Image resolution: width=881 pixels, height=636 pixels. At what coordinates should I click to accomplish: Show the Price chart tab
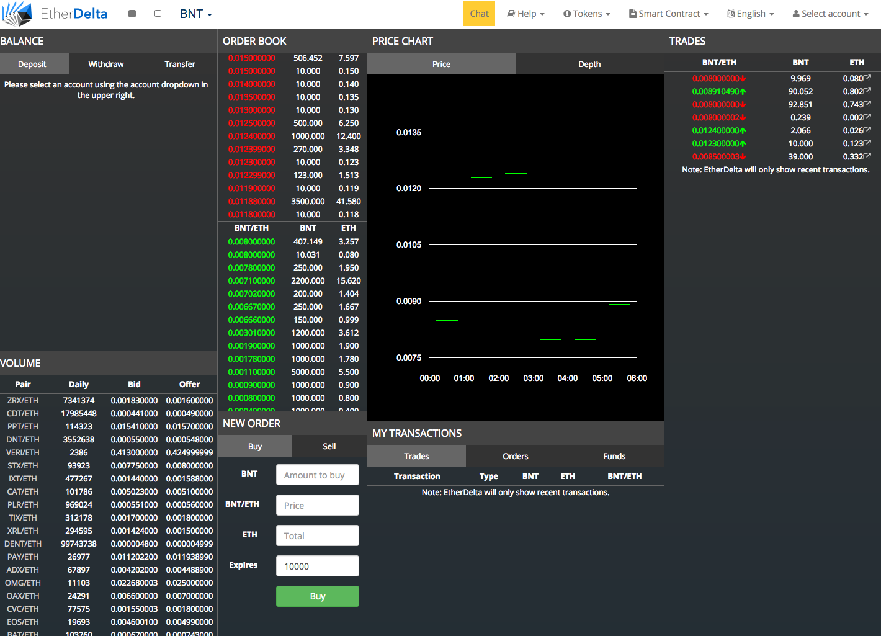tap(441, 64)
